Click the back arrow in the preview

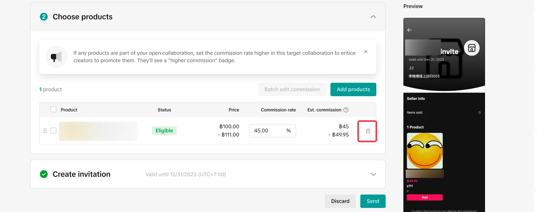click(x=409, y=30)
